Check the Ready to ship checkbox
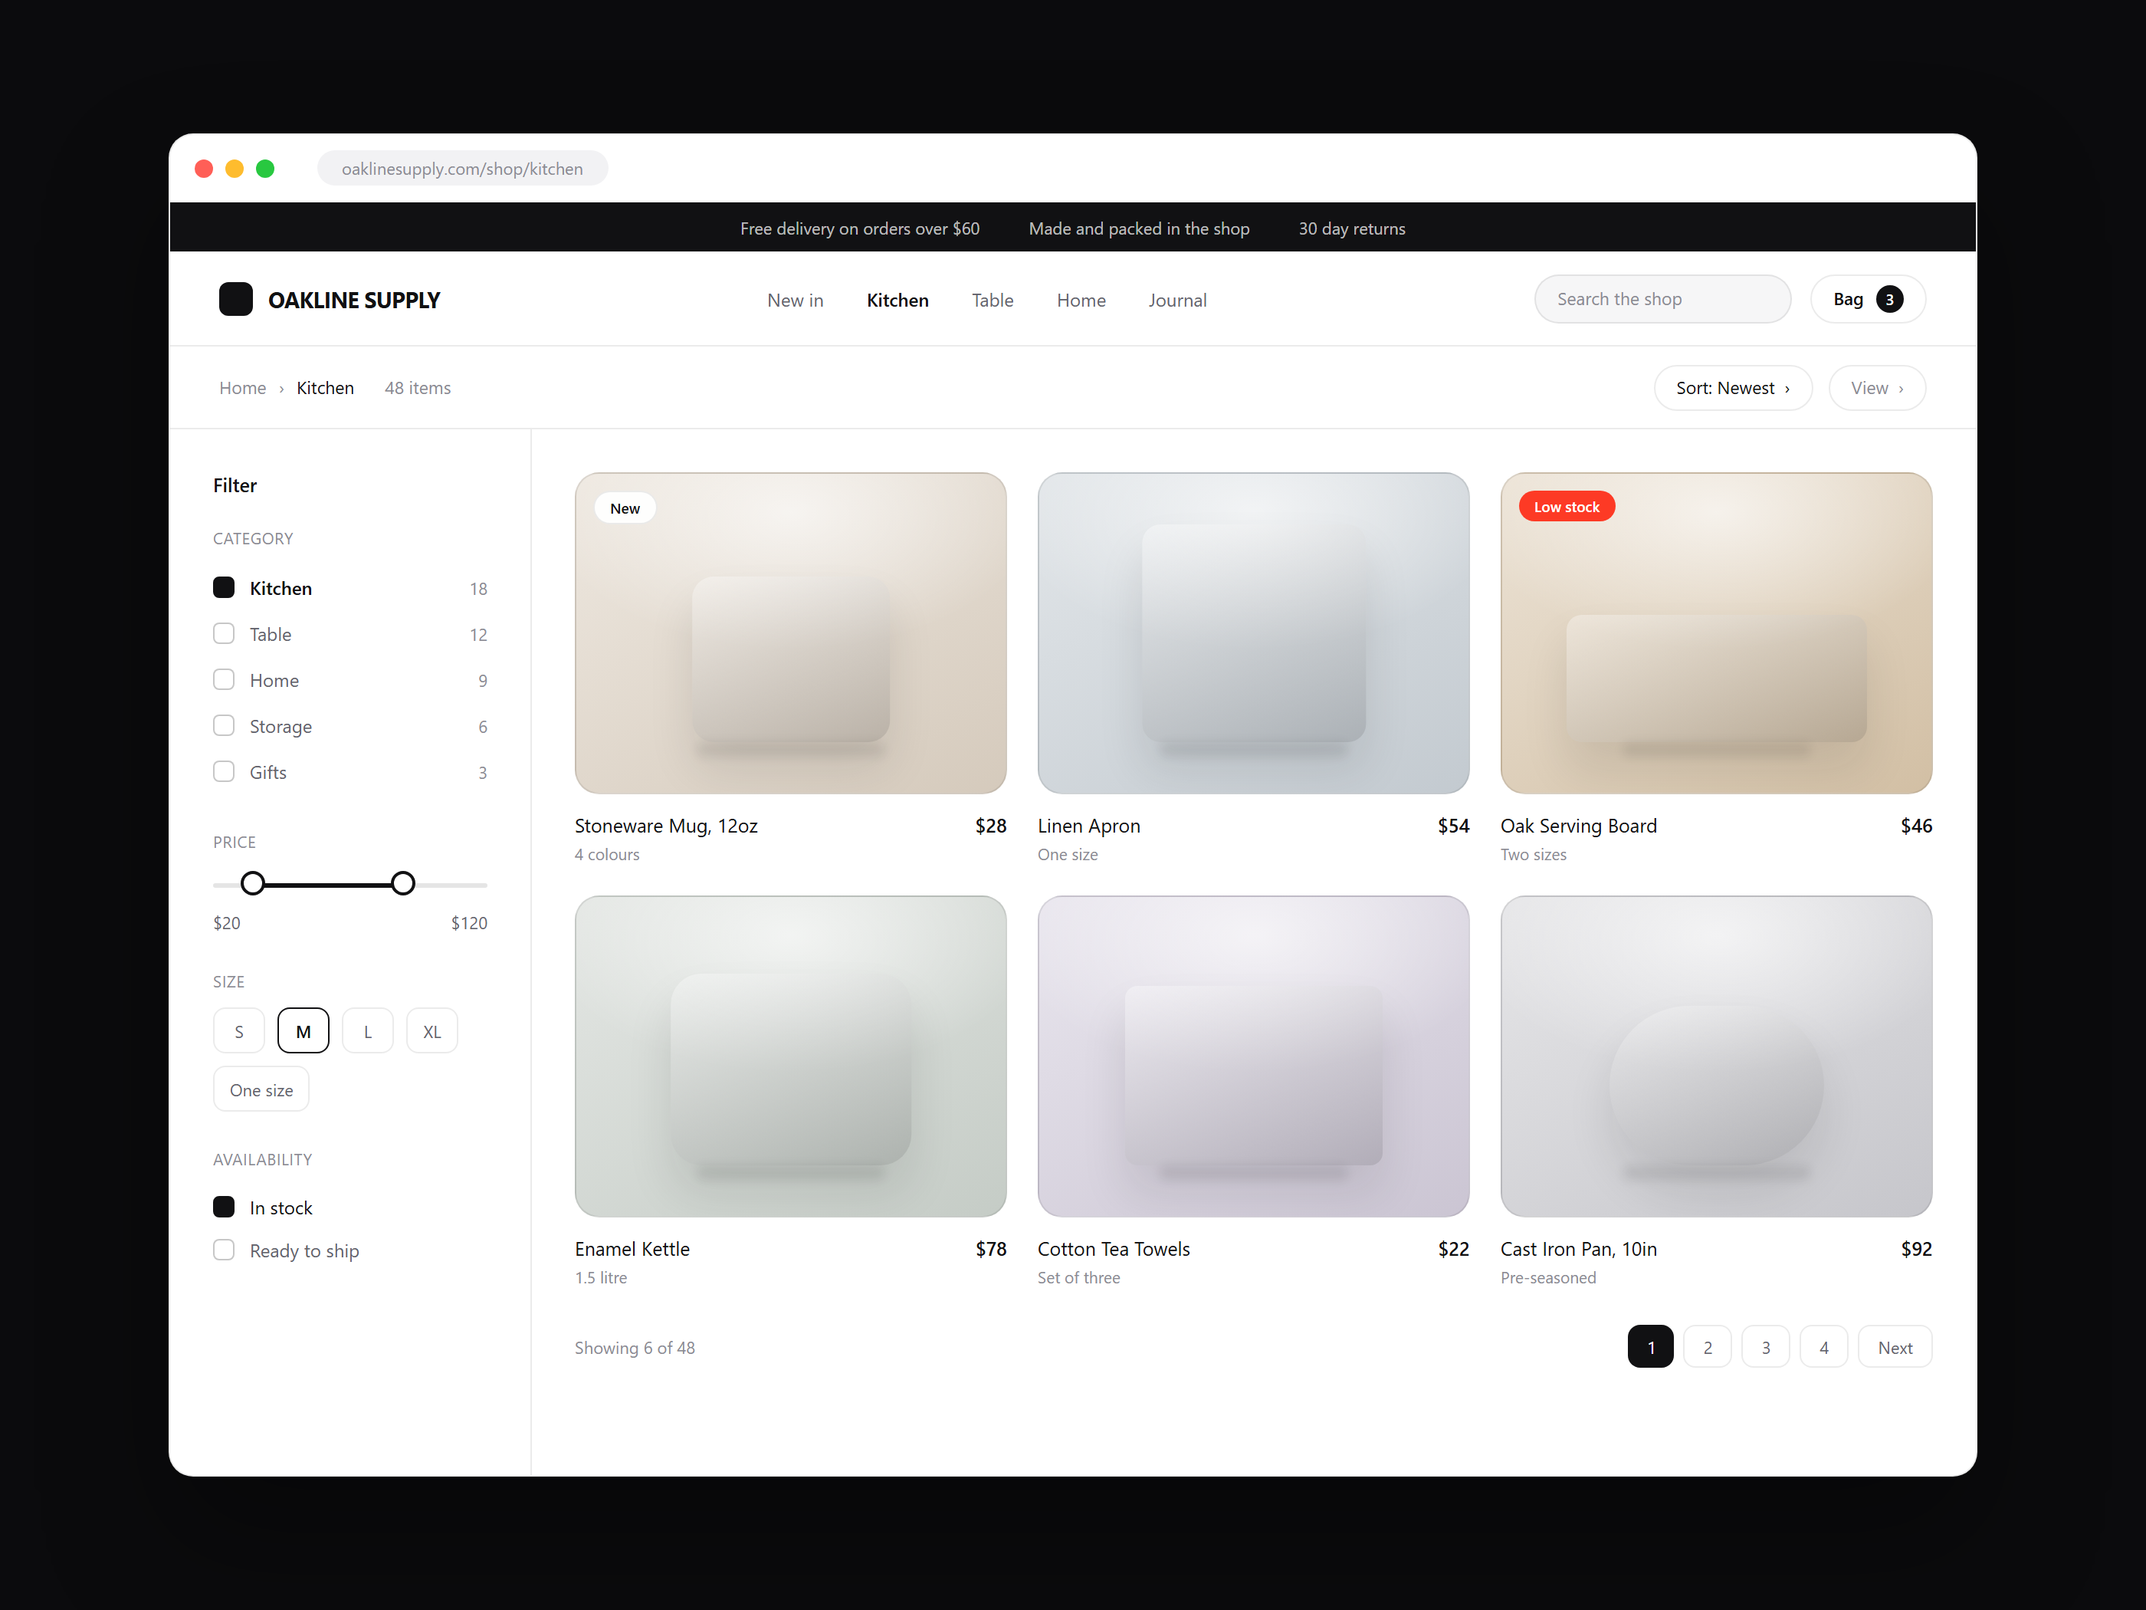Image resolution: width=2146 pixels, height=1610 pixels. pyautogui.click(x=224, y=1250)
